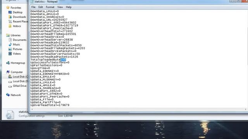Click the highlighted TotalUploadedBytes=0 line
The image size is (248, 139).
48,59
